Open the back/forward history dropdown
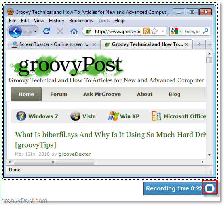 [35, 31]
